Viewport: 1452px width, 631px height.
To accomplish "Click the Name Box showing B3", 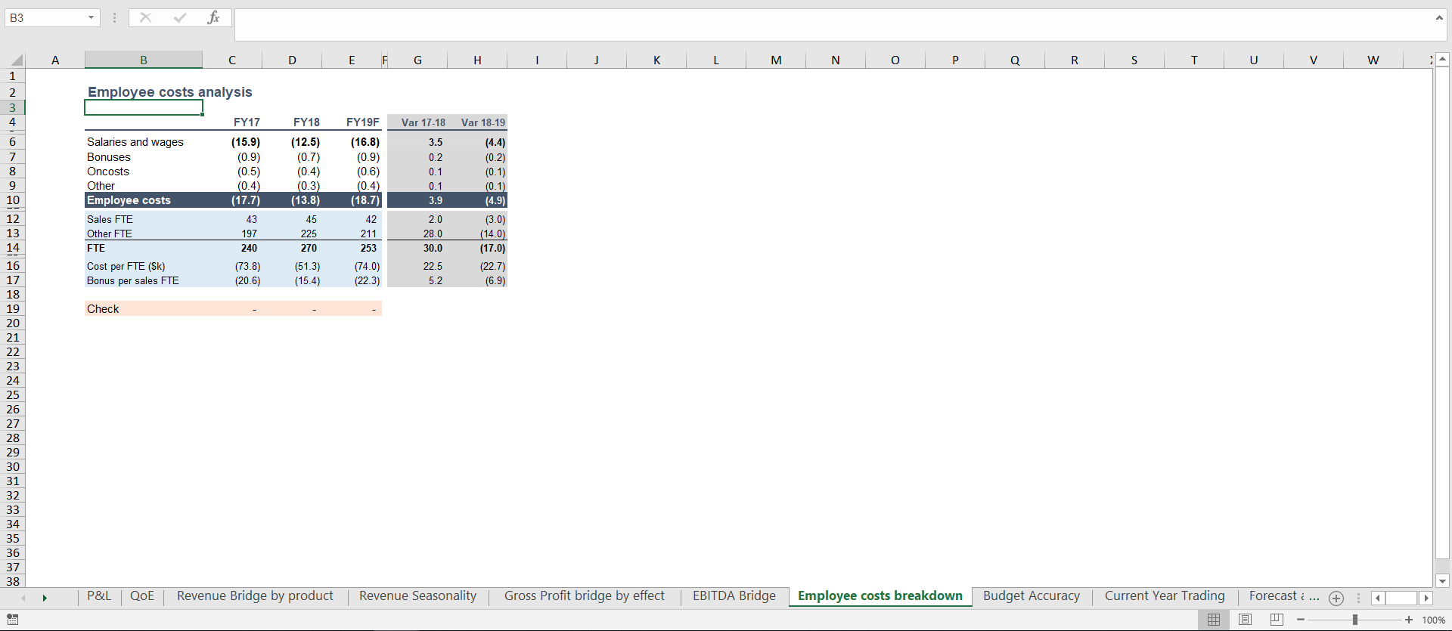I will [45, 17].
